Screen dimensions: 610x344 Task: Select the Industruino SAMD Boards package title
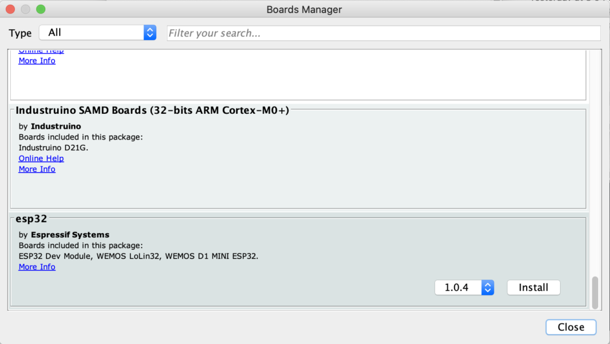[152, 110]
